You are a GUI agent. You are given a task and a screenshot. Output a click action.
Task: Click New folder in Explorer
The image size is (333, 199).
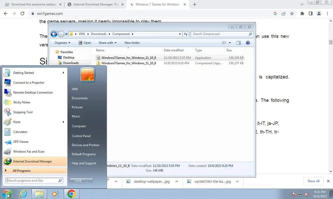pos(132,43)
